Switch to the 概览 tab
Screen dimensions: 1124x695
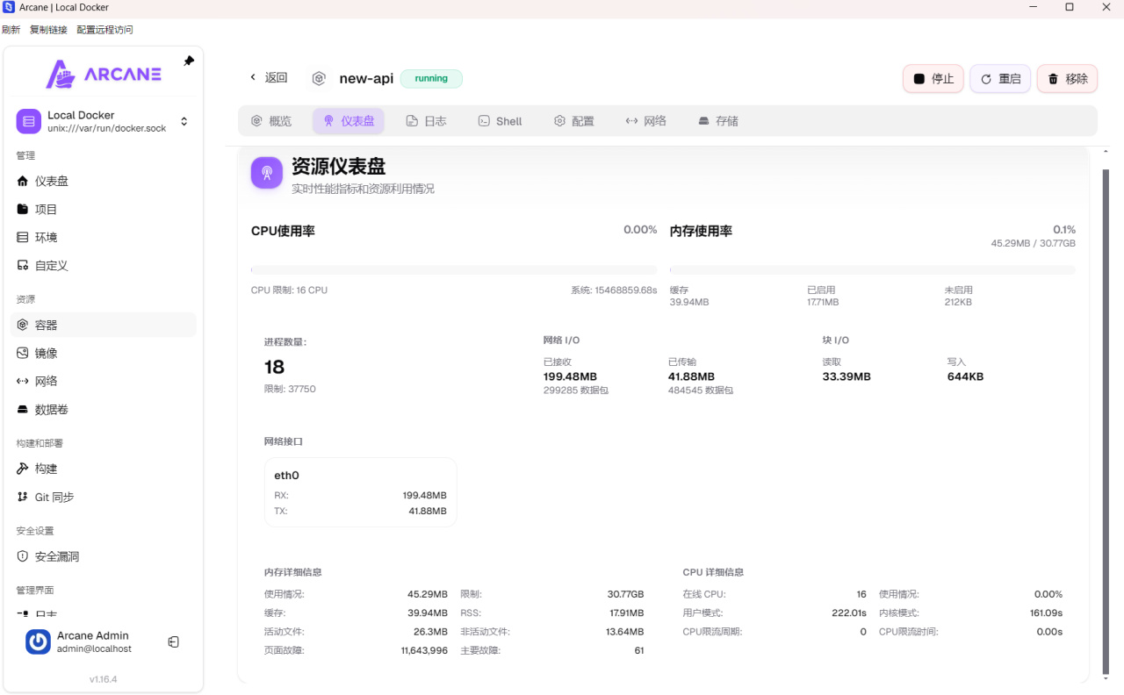tap(271, 121)
